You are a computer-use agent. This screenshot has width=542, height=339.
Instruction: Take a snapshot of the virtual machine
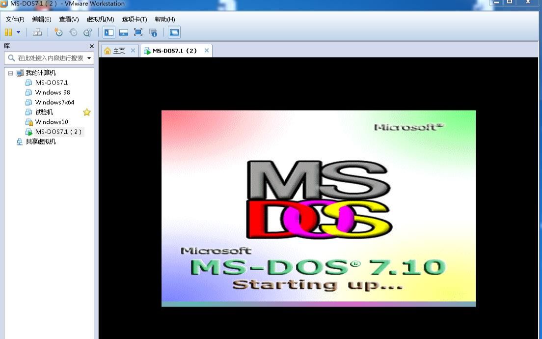tap(58, 32)
